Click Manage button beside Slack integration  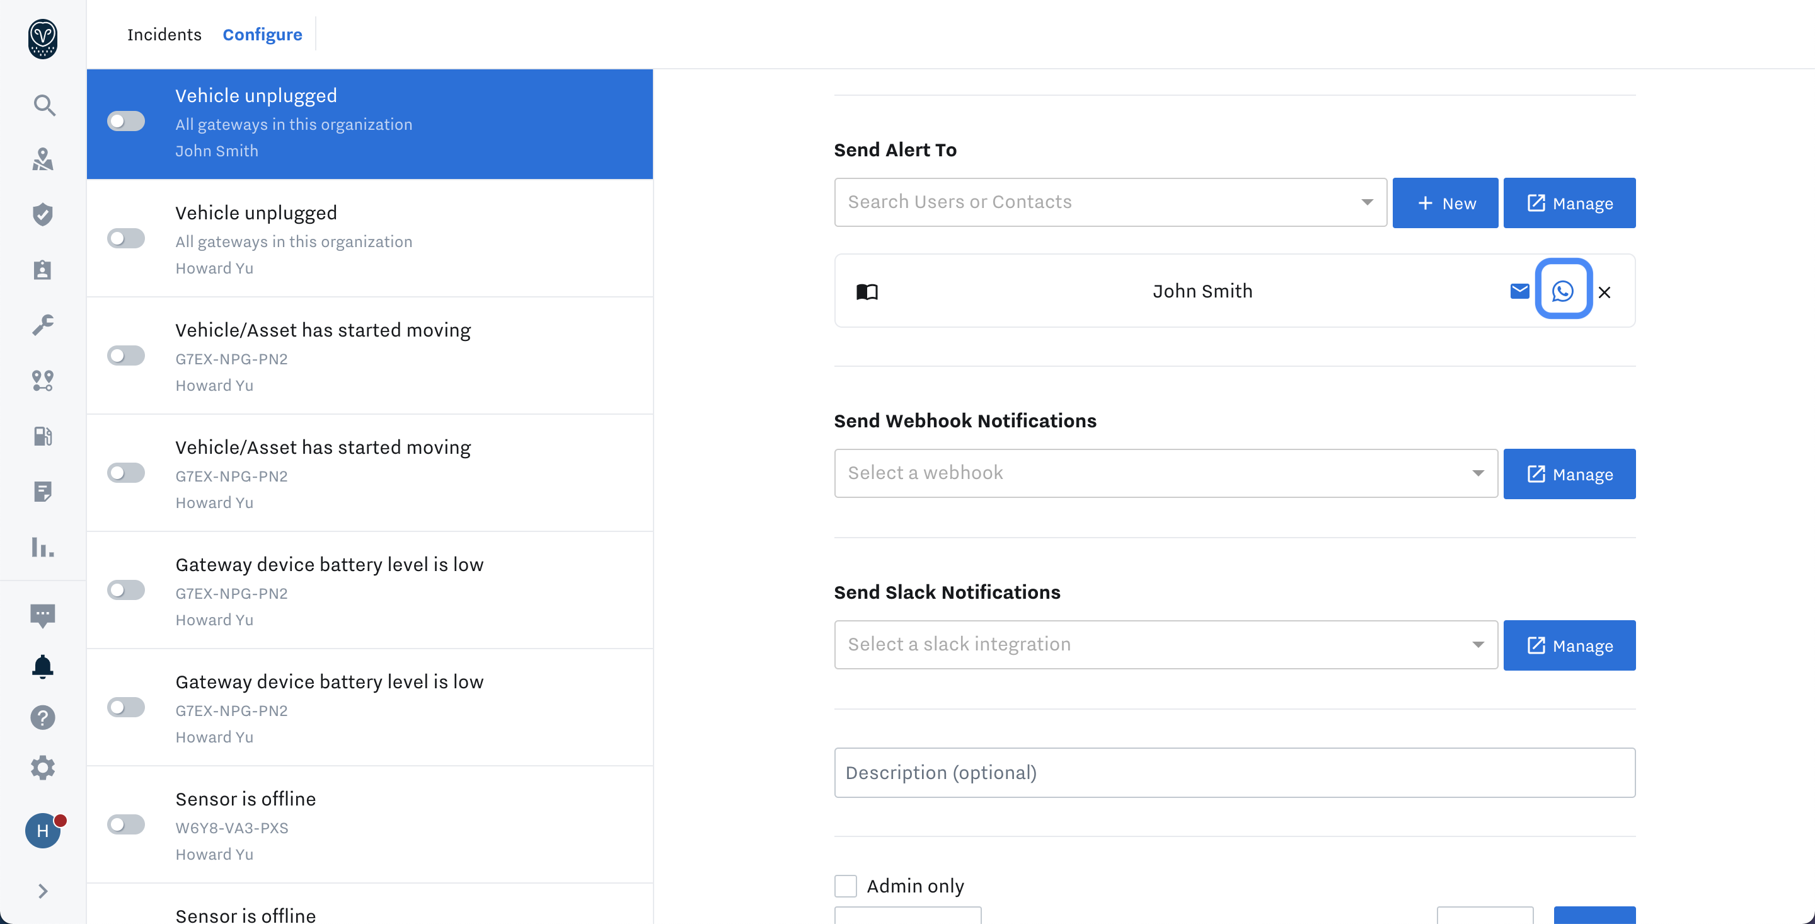coord(1569,645)
